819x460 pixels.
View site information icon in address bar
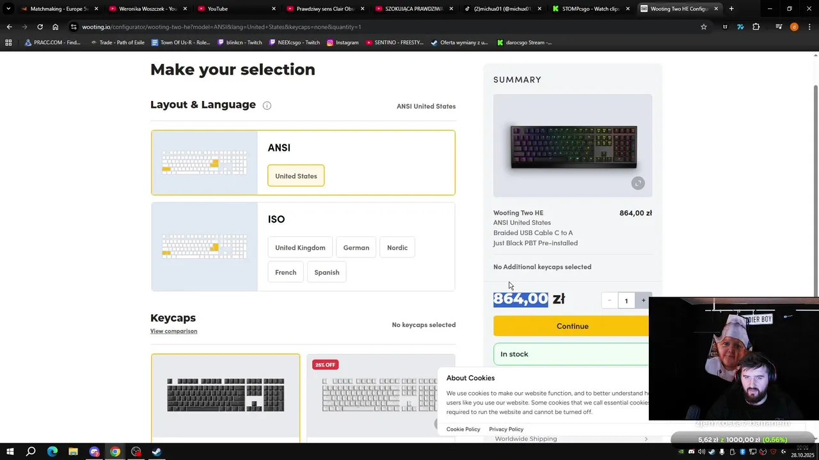pos(74,27)
